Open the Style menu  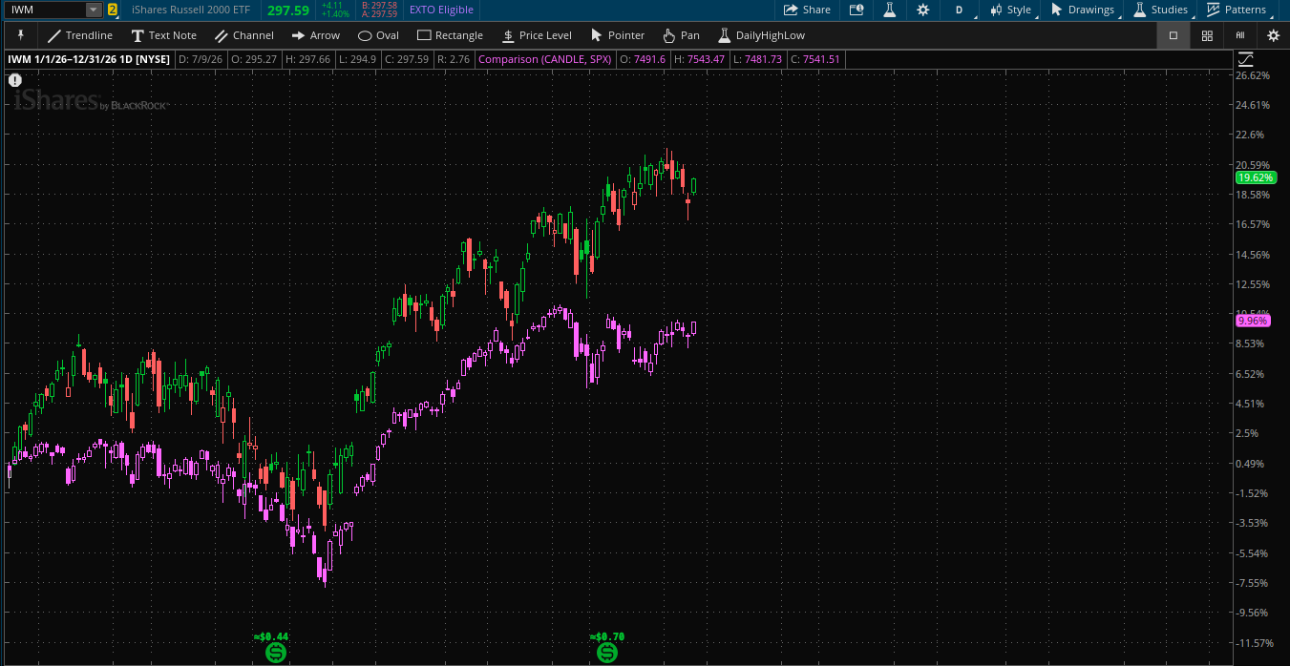tap(1011, 10)
